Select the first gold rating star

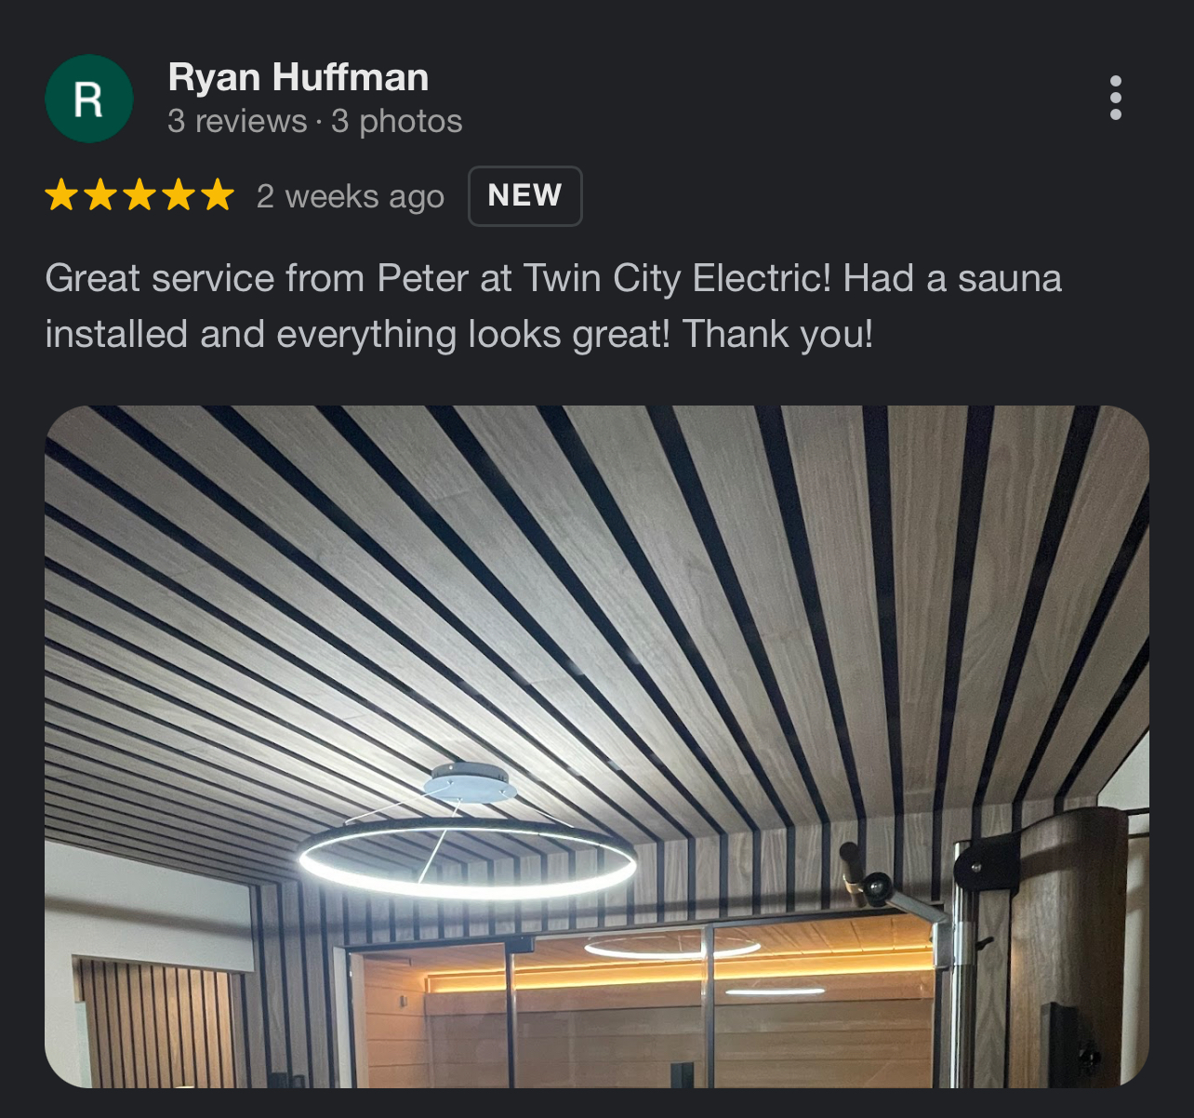(x=61, y=195)
